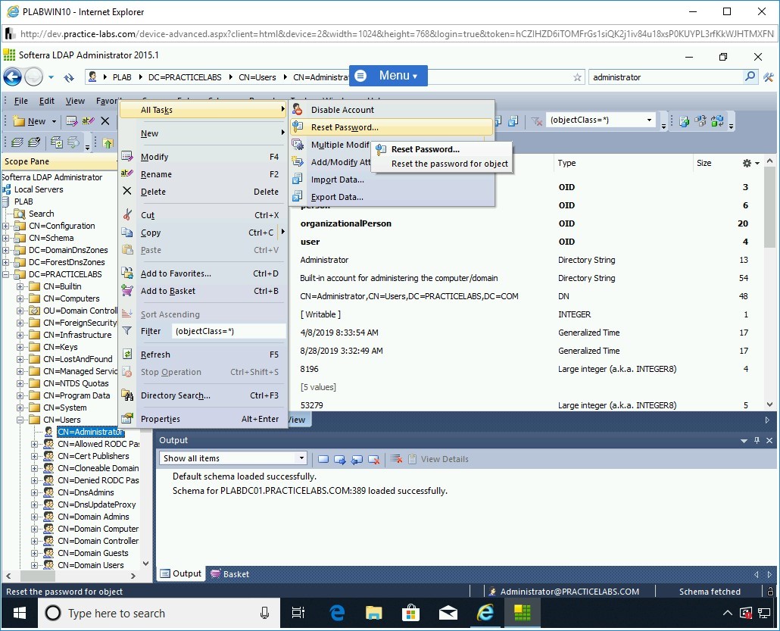The image size is (780, 631).
Task: Open the Show all items dropdown
Action: 301,458
